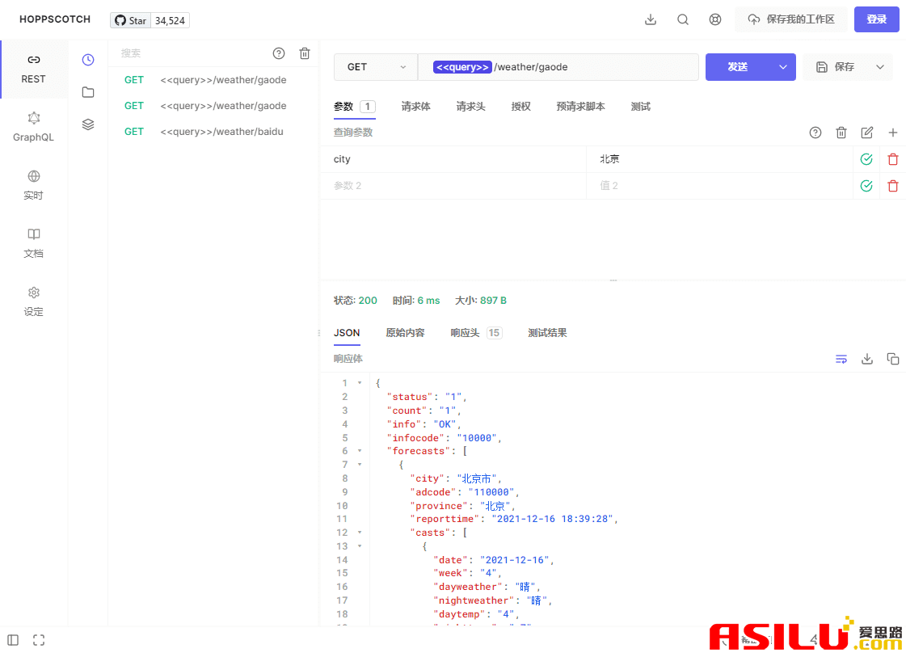The height and width of the screenshot is (653, 906).
Task: Toggle fullscreen expand icon at bottom
Action: pyautogui.click(x=39, y=640)
